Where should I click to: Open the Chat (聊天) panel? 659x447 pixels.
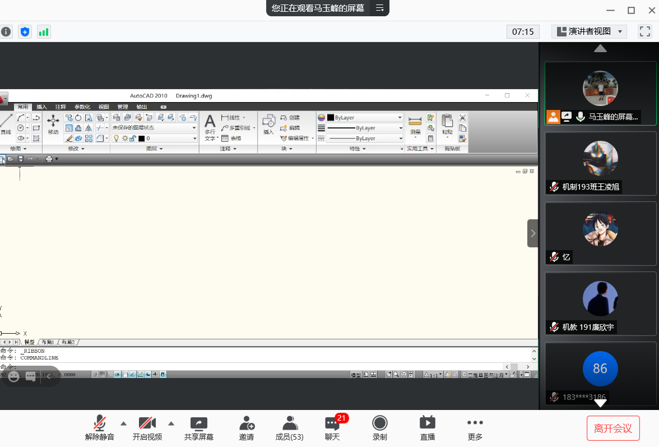[332, 428]
